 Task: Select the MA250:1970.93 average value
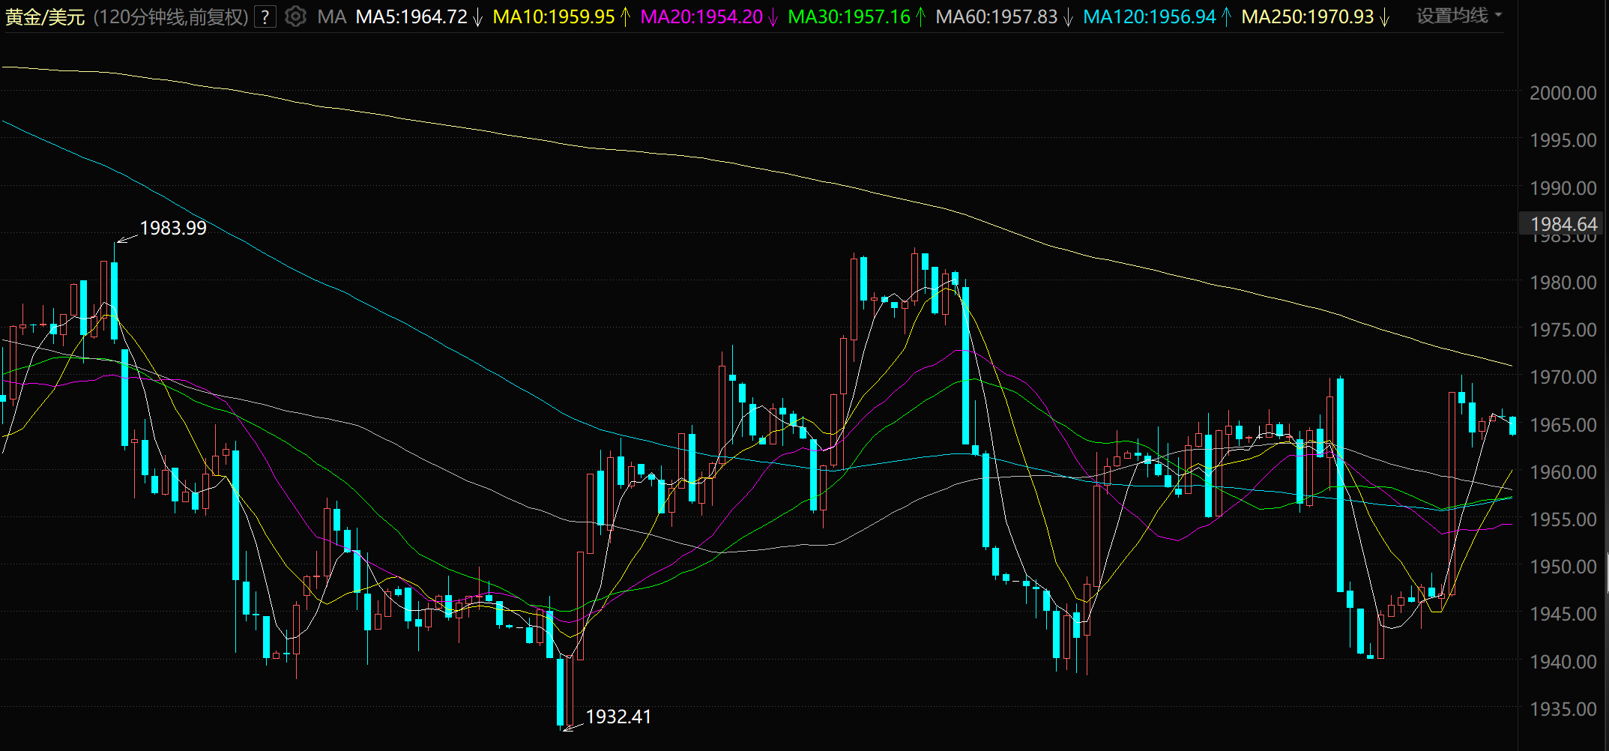point(1308,16)
